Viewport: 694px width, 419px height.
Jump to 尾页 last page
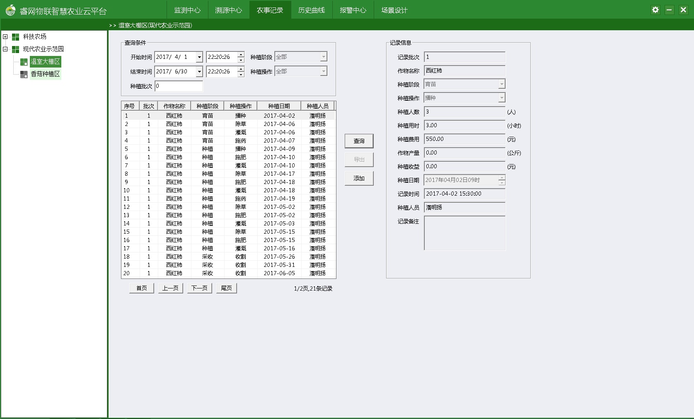coord(227,288)
